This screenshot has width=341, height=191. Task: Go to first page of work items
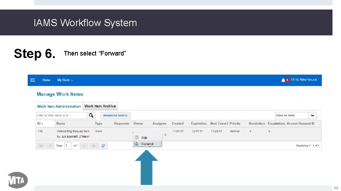pos(40,145)
